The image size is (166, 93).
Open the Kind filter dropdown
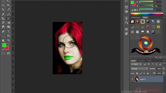136,64
